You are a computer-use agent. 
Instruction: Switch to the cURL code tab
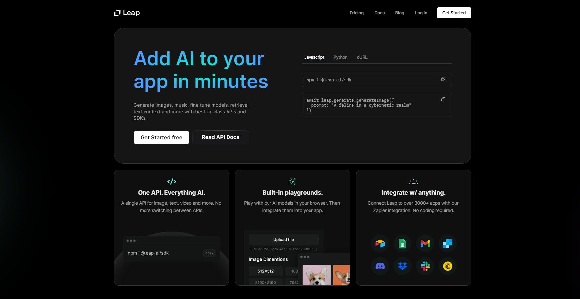(362, 57)
